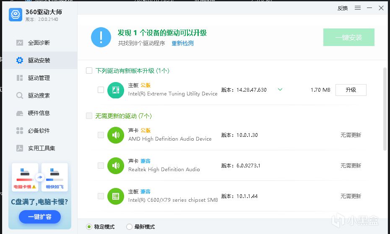Open the hamburger menu in title bar
Screen dimensions: 390x234
pos(358,8)
